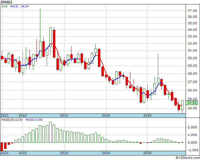Click the 37.00 price axis label

click(192, 11)
